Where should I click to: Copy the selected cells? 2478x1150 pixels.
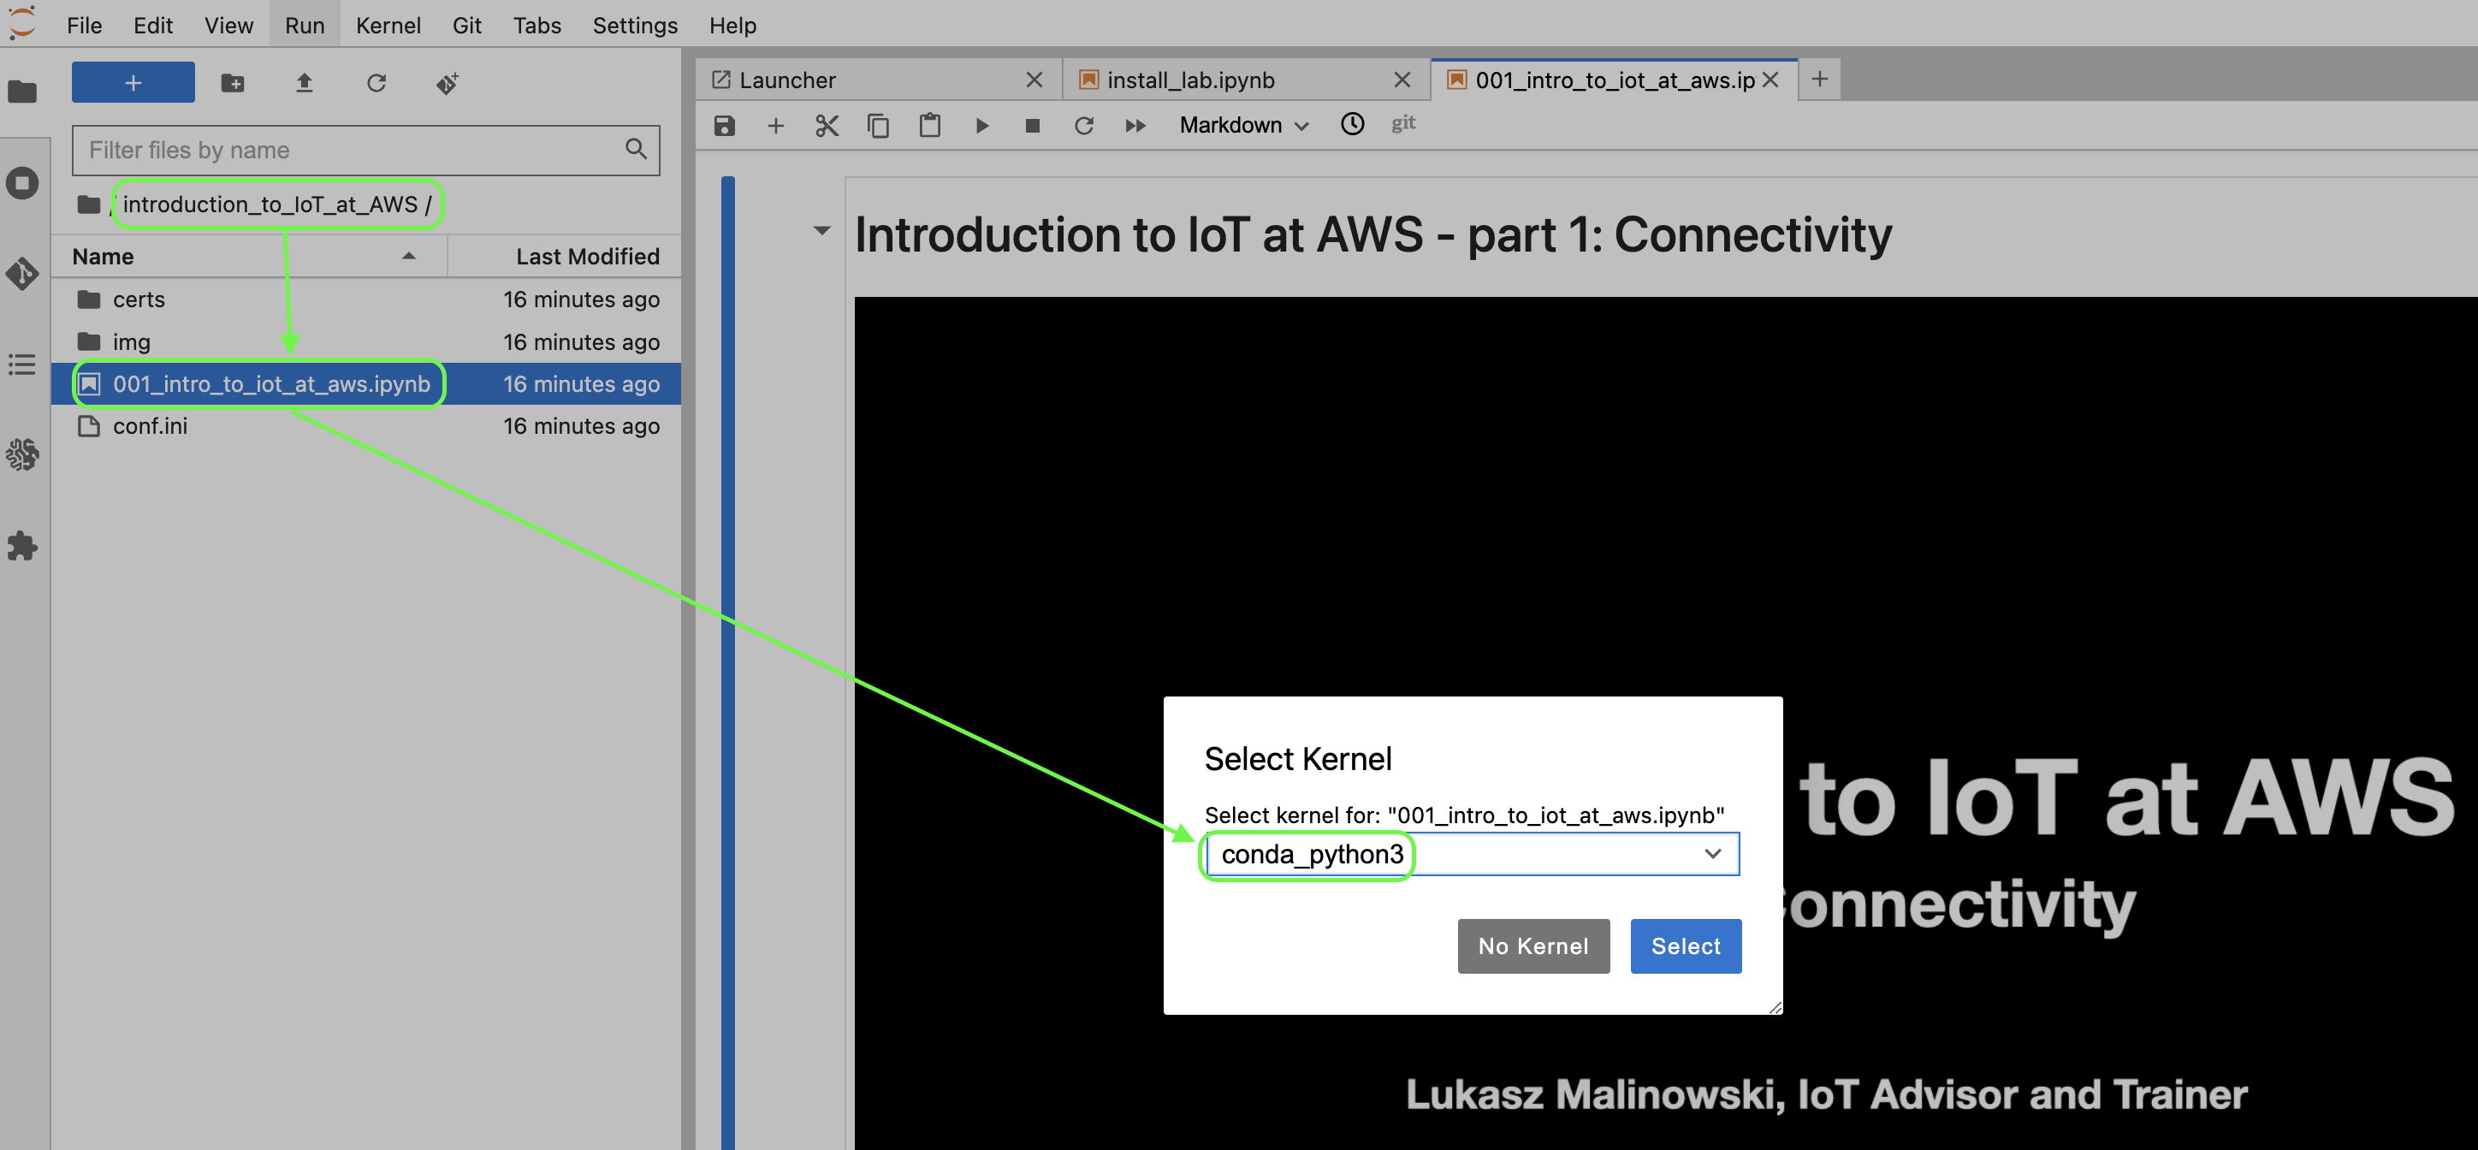coord(877,125)
